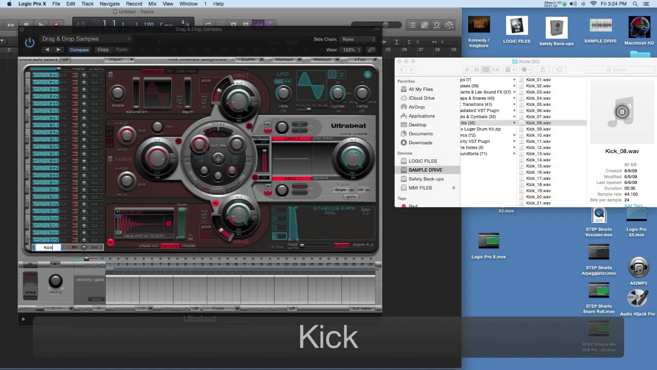This screenshot has width=657, height=370.
Task: Go to the next preset arrow
Action: tap(58, 50)
